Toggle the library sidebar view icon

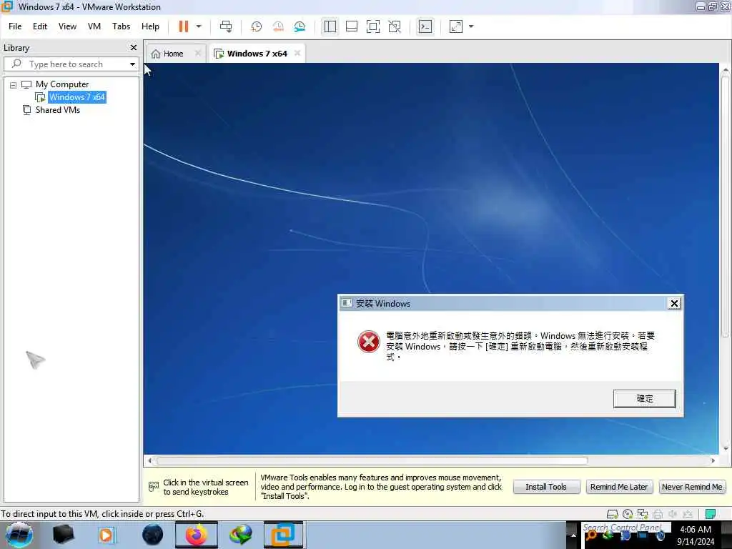click(330, 26)
